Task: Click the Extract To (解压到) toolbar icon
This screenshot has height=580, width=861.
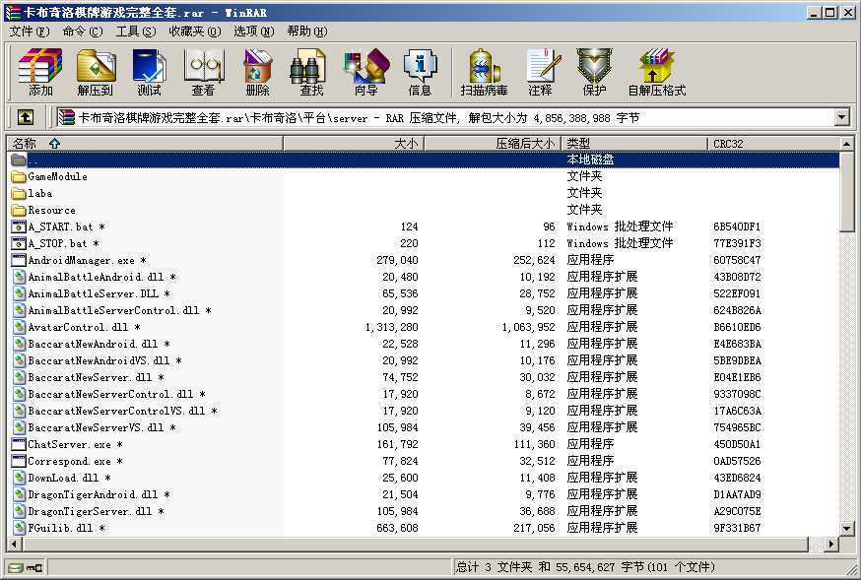Action: 96,72
